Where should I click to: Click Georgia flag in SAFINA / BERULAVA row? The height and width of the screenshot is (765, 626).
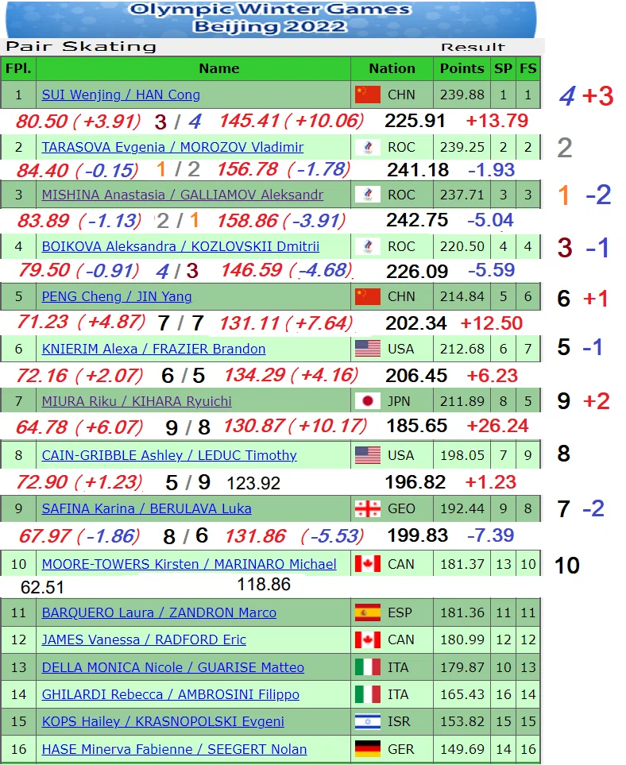click(368, 508)
